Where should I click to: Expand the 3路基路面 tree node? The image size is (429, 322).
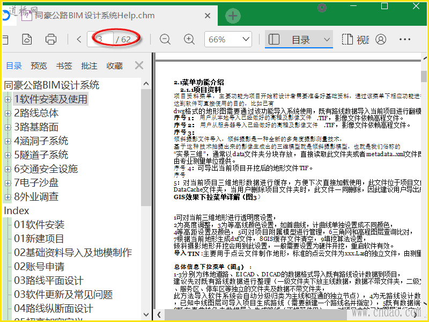pos(8,127)
